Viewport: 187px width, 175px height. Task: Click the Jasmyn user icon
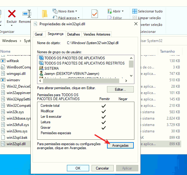point(41,73)
